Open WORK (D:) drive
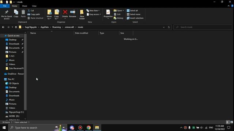 point(14,116)
